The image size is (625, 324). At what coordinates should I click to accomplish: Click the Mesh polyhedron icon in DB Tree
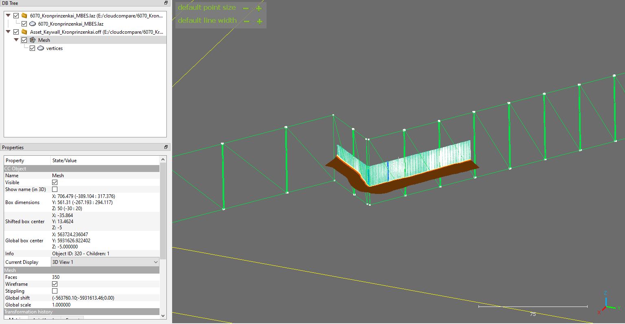point(33,40)
